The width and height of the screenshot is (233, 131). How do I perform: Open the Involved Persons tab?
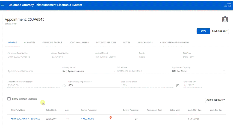click(106, 43)
